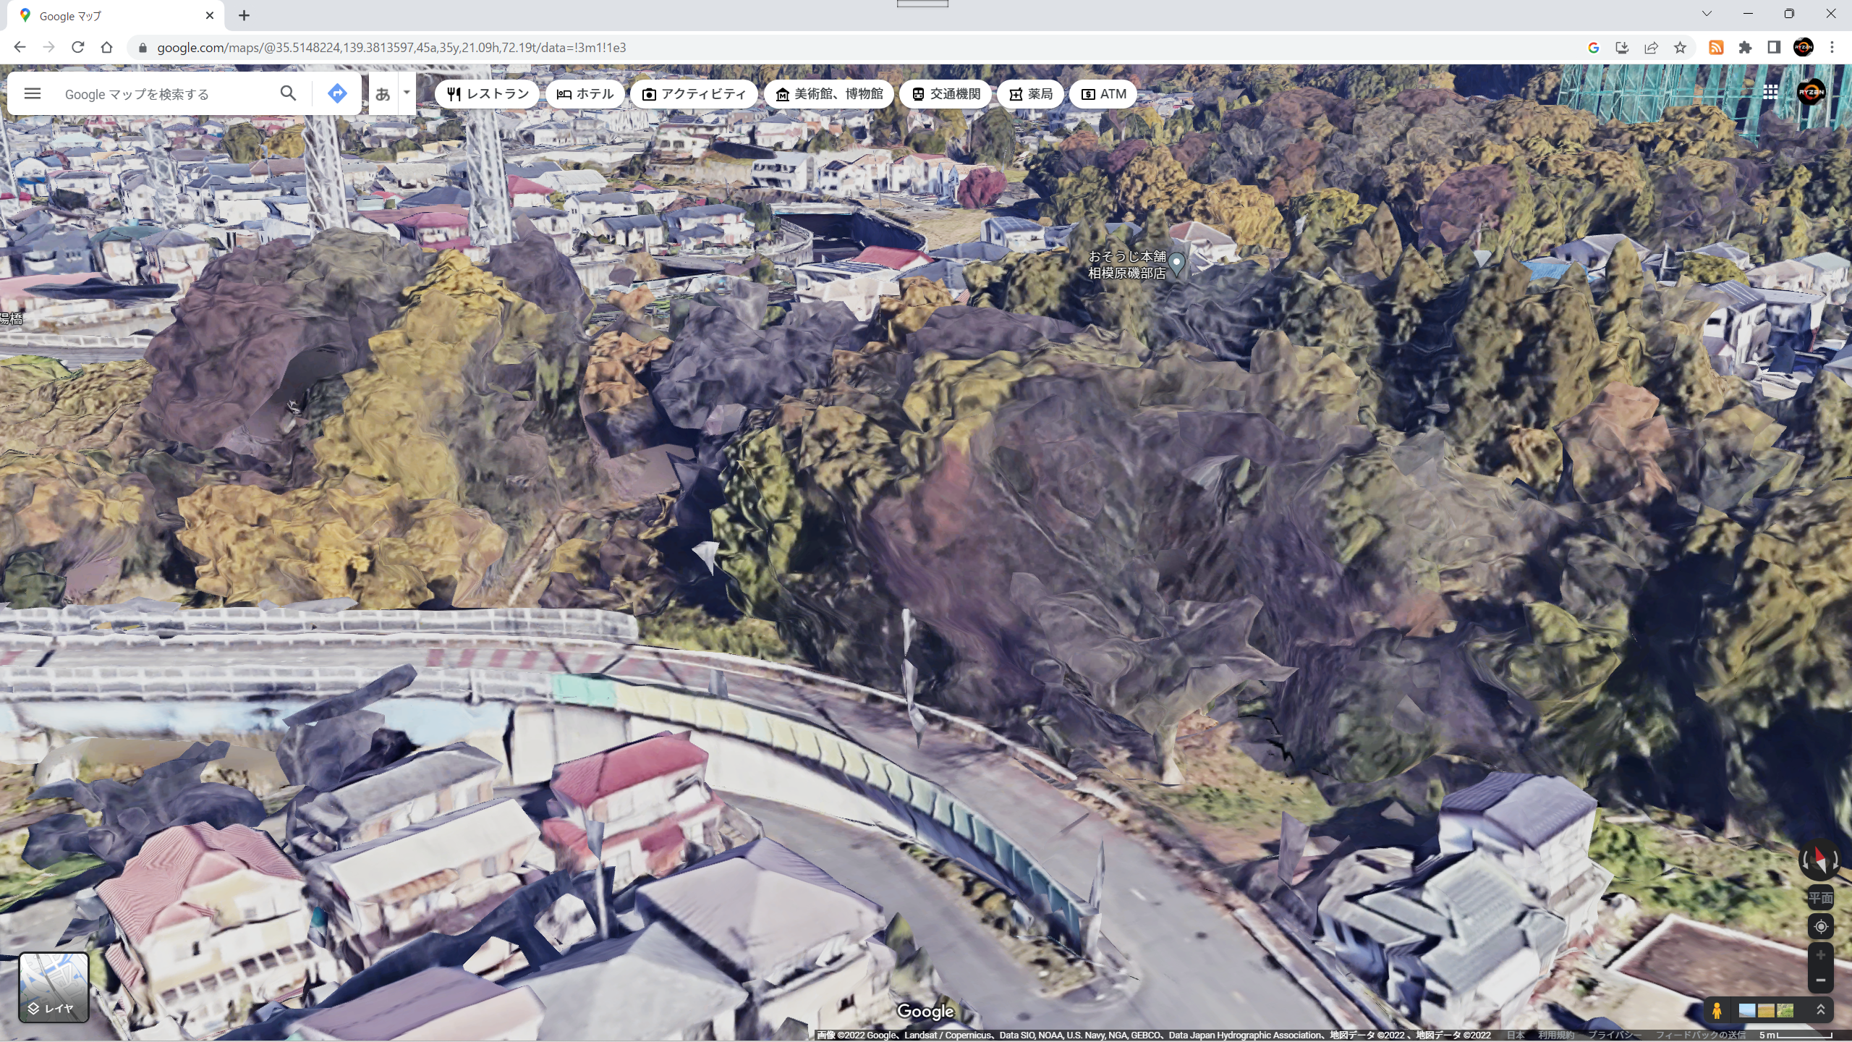Open the tab search chevron
The image size is (1852, 1042).
coord(1707,14)
